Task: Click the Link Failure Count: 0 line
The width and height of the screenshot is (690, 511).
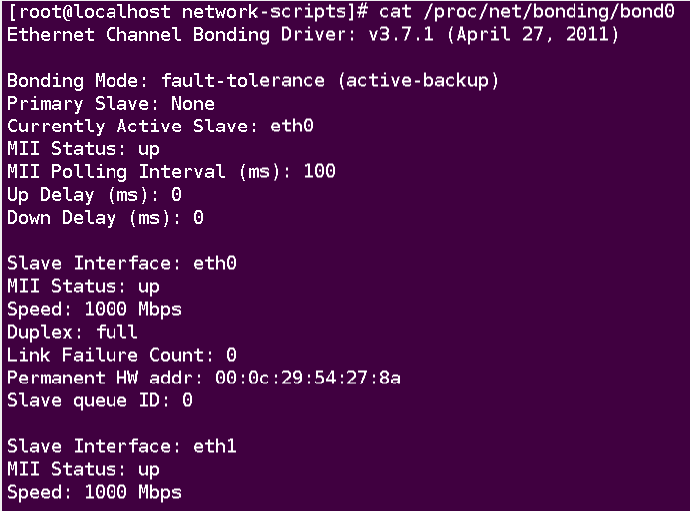Action: 121,356
